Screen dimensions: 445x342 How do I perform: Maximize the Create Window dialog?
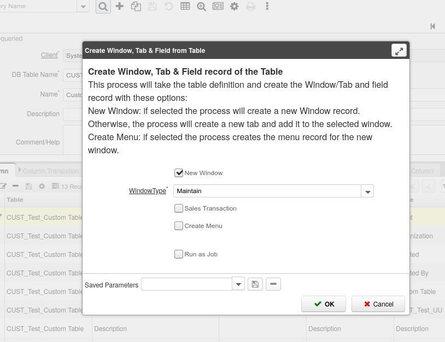399,50
